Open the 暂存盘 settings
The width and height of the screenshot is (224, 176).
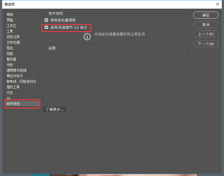[11, 59]
